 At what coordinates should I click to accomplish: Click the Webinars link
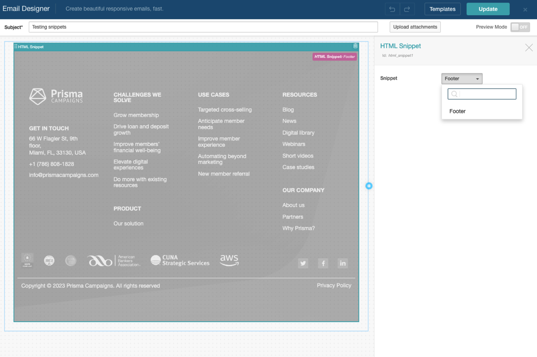(x=294, y=144)
